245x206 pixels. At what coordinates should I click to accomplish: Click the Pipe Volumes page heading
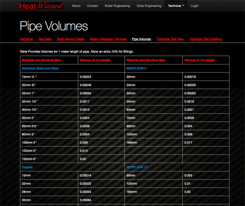pos(53,26)
